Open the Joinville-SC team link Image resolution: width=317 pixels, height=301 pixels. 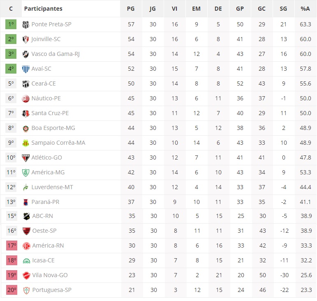(x=46, y=39)
